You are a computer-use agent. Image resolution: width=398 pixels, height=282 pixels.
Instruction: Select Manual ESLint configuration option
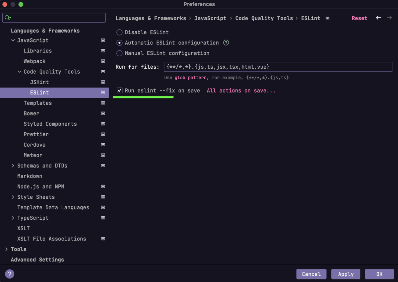[119, 53]
